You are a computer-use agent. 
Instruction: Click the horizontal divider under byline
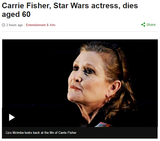click(x=80, y=31)
